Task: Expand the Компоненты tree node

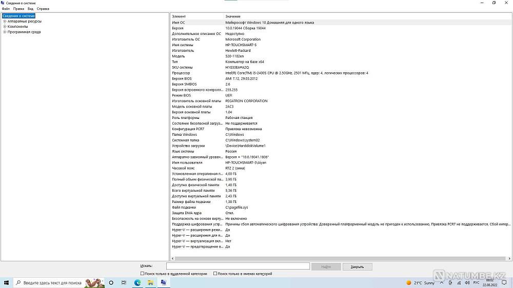Action: pos(5,27)
